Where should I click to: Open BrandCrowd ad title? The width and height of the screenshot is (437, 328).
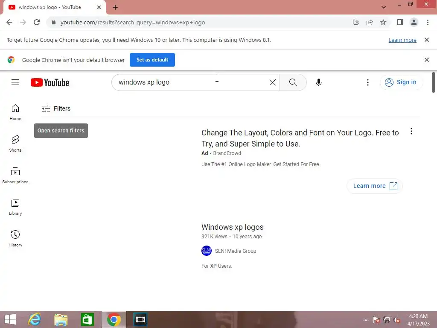click(300, 138)
